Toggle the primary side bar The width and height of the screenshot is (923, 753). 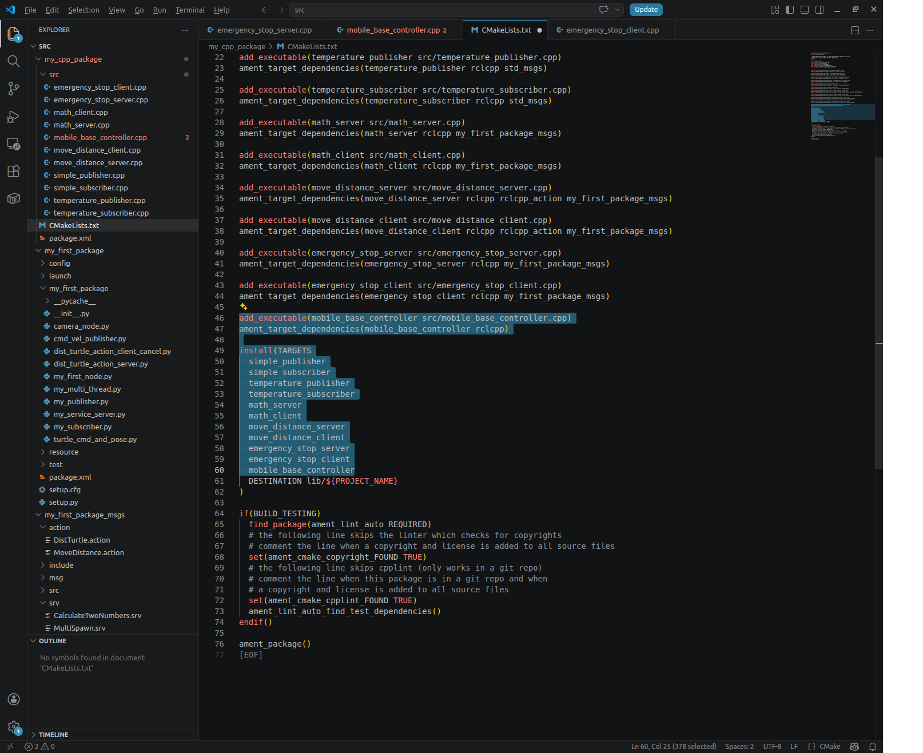pos(790,10)
